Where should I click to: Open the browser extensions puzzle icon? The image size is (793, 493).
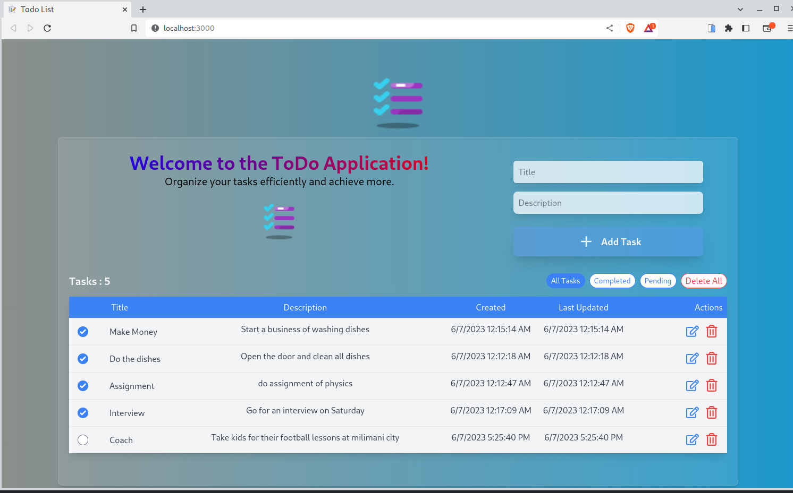728,28
